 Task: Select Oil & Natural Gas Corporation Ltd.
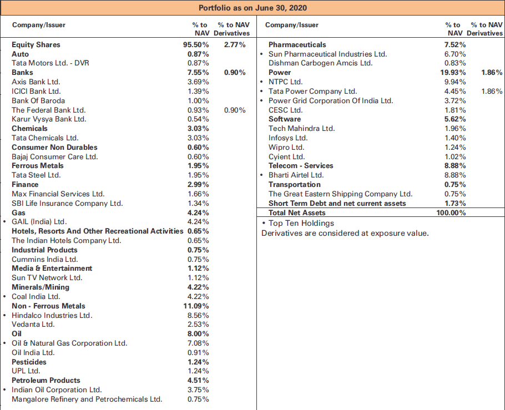(69, 343)
